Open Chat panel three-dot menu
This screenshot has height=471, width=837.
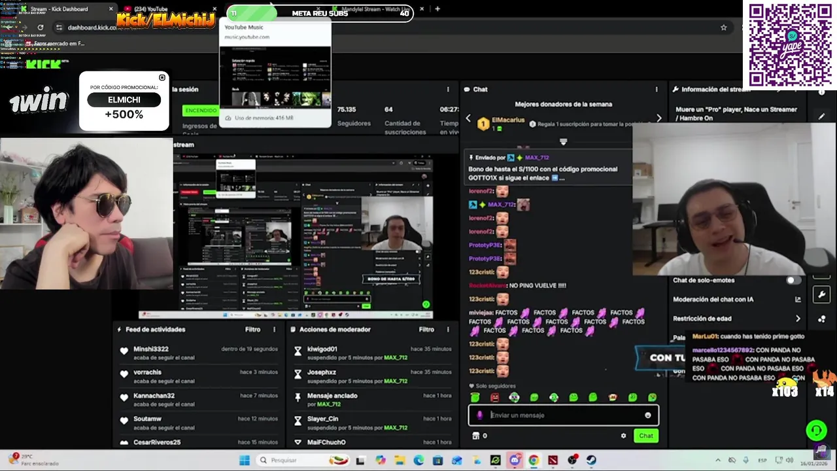657,89
